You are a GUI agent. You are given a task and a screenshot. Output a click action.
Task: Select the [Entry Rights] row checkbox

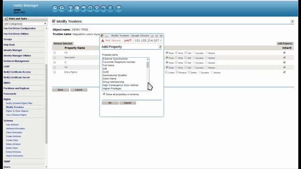(55, 72)
